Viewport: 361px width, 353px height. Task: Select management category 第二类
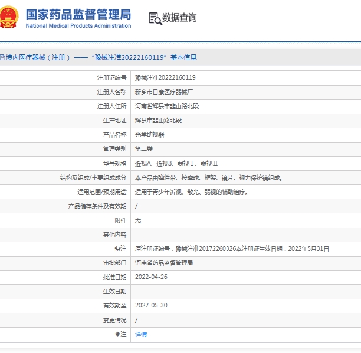pos(144,149)
